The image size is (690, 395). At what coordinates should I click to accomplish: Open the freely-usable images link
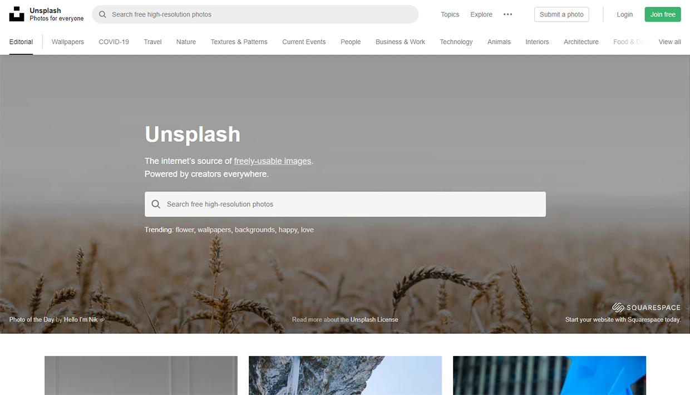click(273, 161)
